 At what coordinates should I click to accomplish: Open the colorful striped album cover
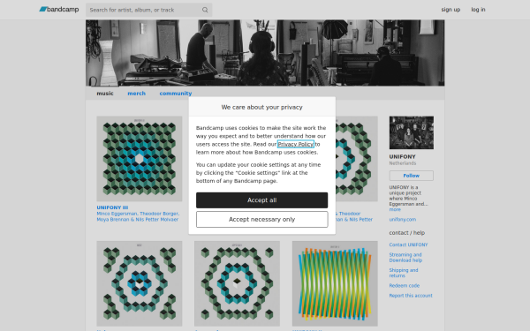pyautogui.click(x=335, y=283)
